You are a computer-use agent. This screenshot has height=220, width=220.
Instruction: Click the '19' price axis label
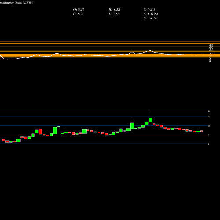click(209, 111)
